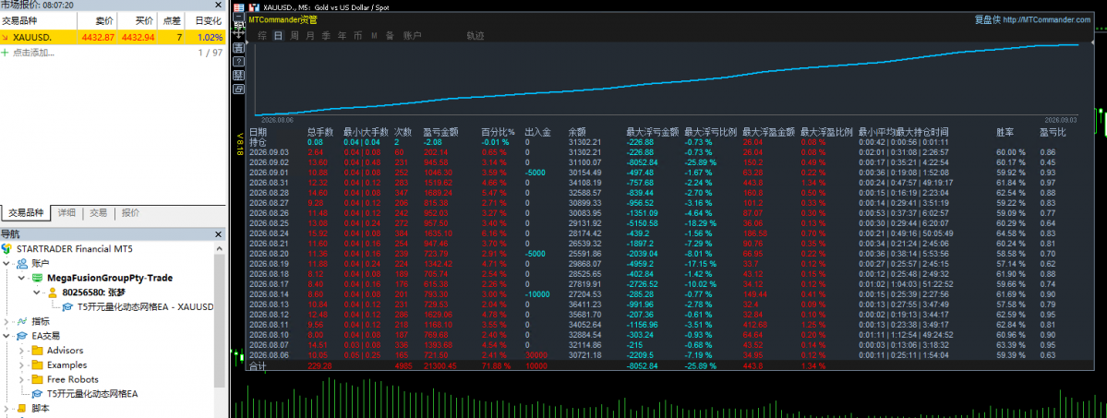Click the minimize panel icon on MTCommander sidebar

[x=238, y=15]
